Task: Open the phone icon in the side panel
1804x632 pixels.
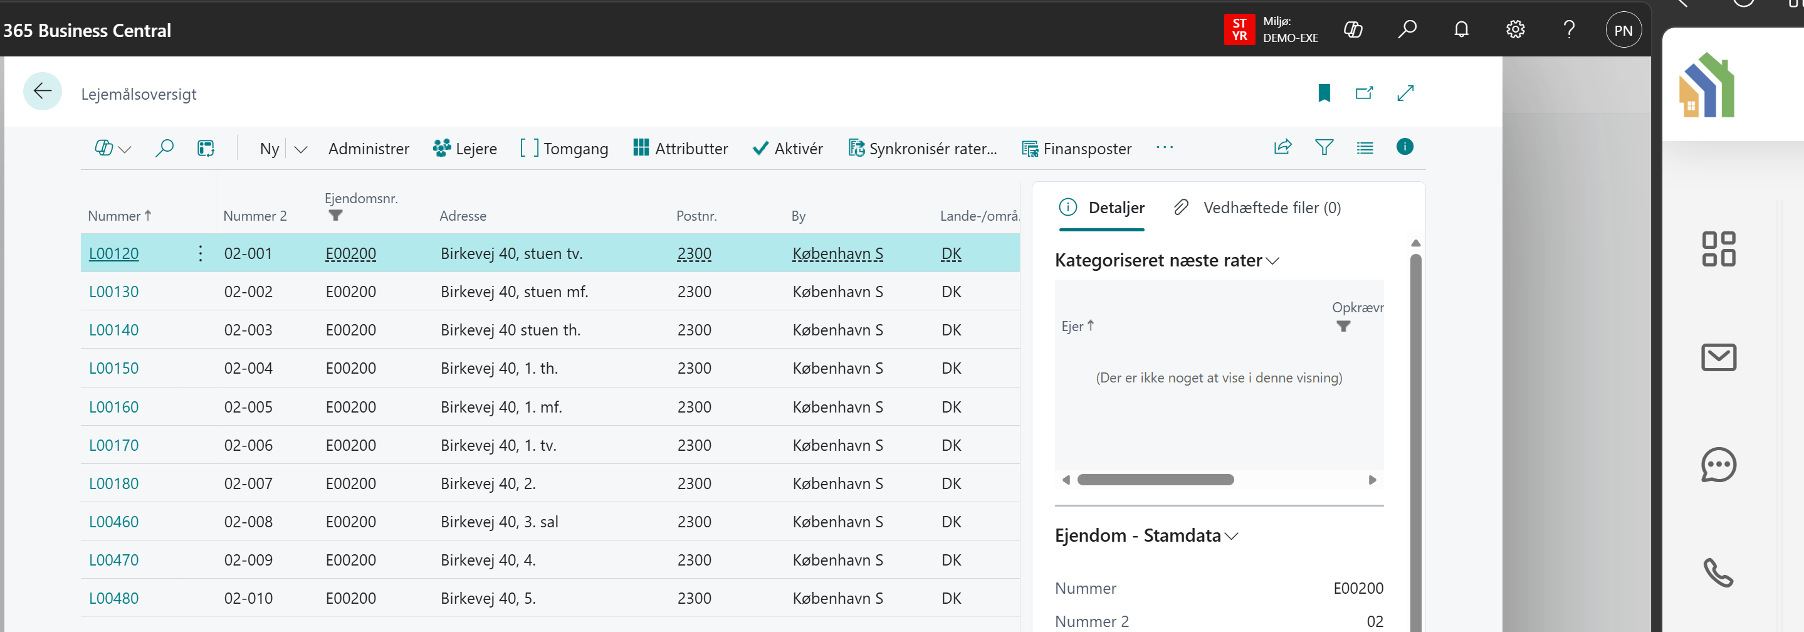Action: (x=1718, y=572)
